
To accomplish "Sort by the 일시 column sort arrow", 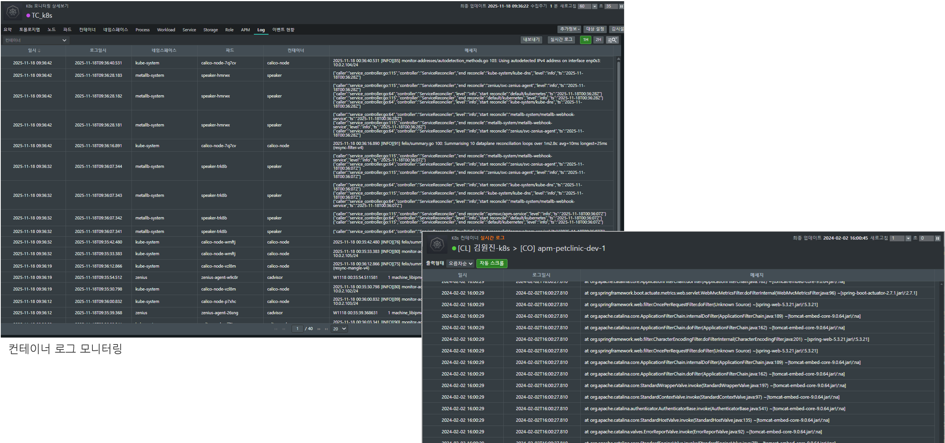I will pos(39,51).
